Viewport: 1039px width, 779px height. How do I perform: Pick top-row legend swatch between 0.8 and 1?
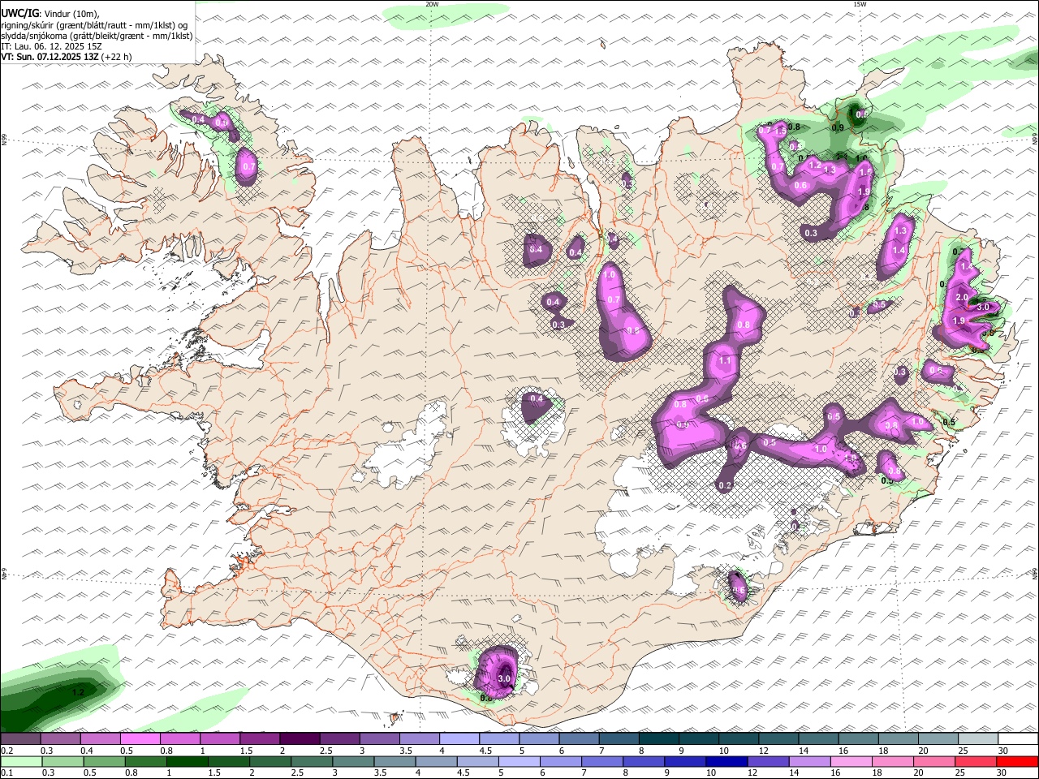pyautogui.click(x=180, y=739)
